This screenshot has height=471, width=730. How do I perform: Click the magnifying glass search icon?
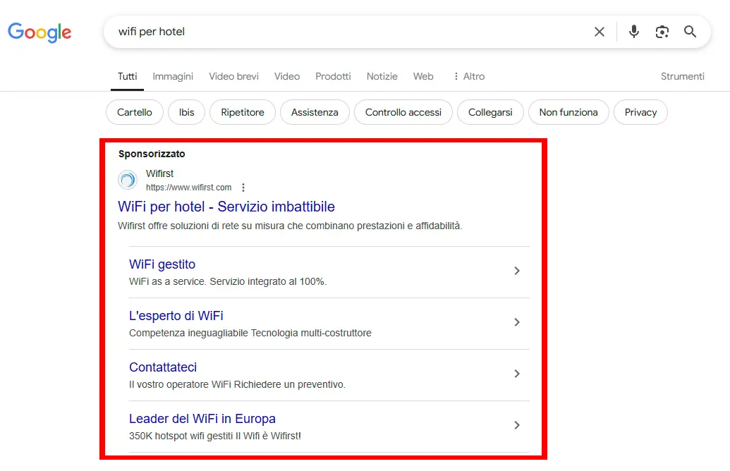[x=690, y=32]
